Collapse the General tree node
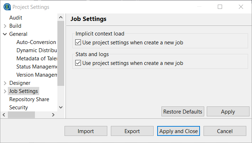Image resolution: width=252 pixels, height=143 pixels. coord(5,34)
